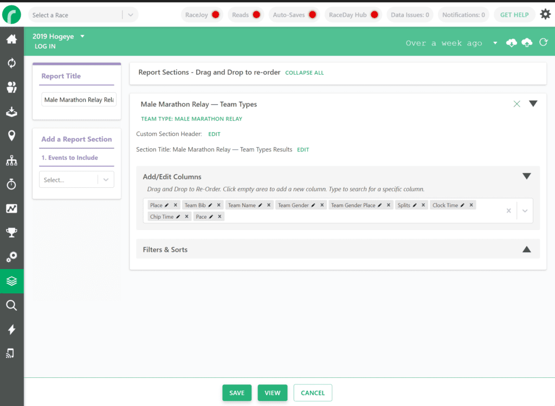Click the CANCEL button
Screen dimensions: 555x406
point(313,392)
